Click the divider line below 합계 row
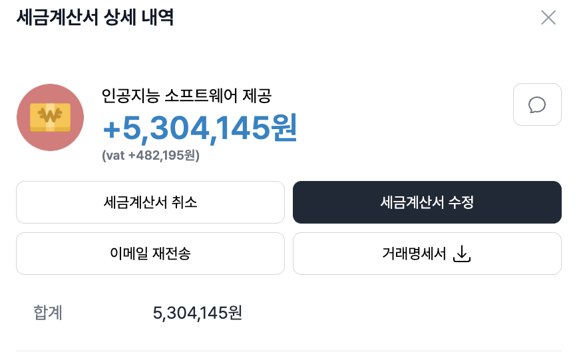 point(289,351)
